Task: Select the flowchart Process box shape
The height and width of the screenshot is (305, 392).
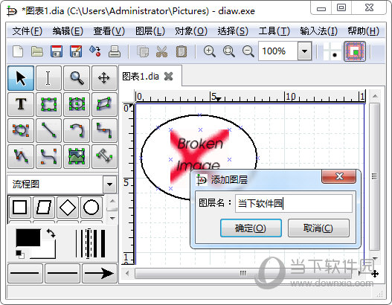Action: (x=20, y=208)
